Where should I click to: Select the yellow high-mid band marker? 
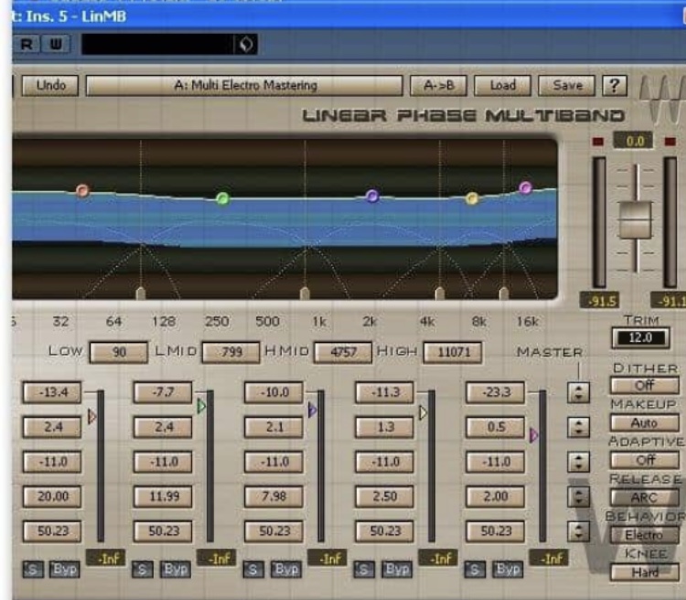click(x=472, y=198)
